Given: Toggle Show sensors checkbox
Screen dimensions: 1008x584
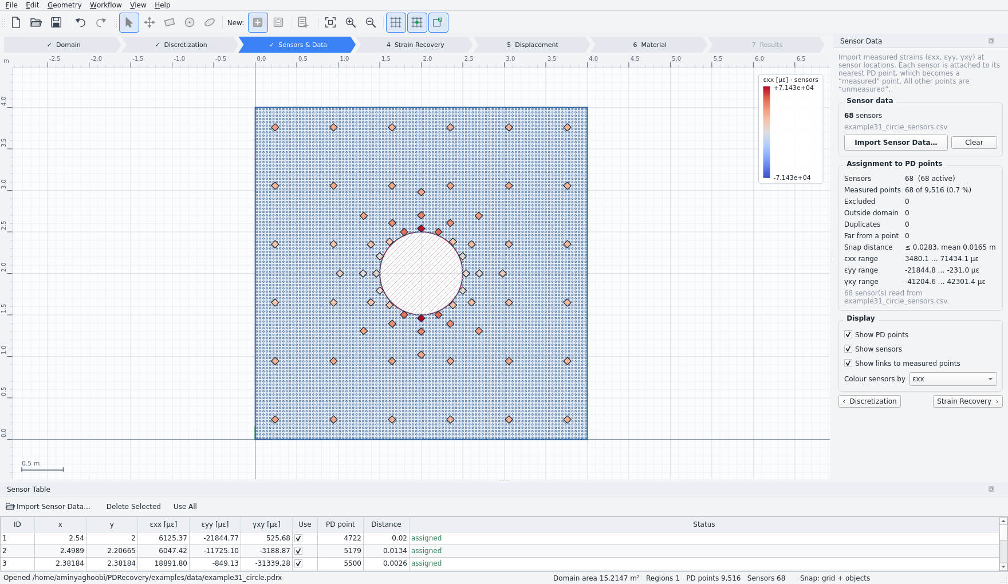Looking at the screenshot, I should click(x=848, y=349).
